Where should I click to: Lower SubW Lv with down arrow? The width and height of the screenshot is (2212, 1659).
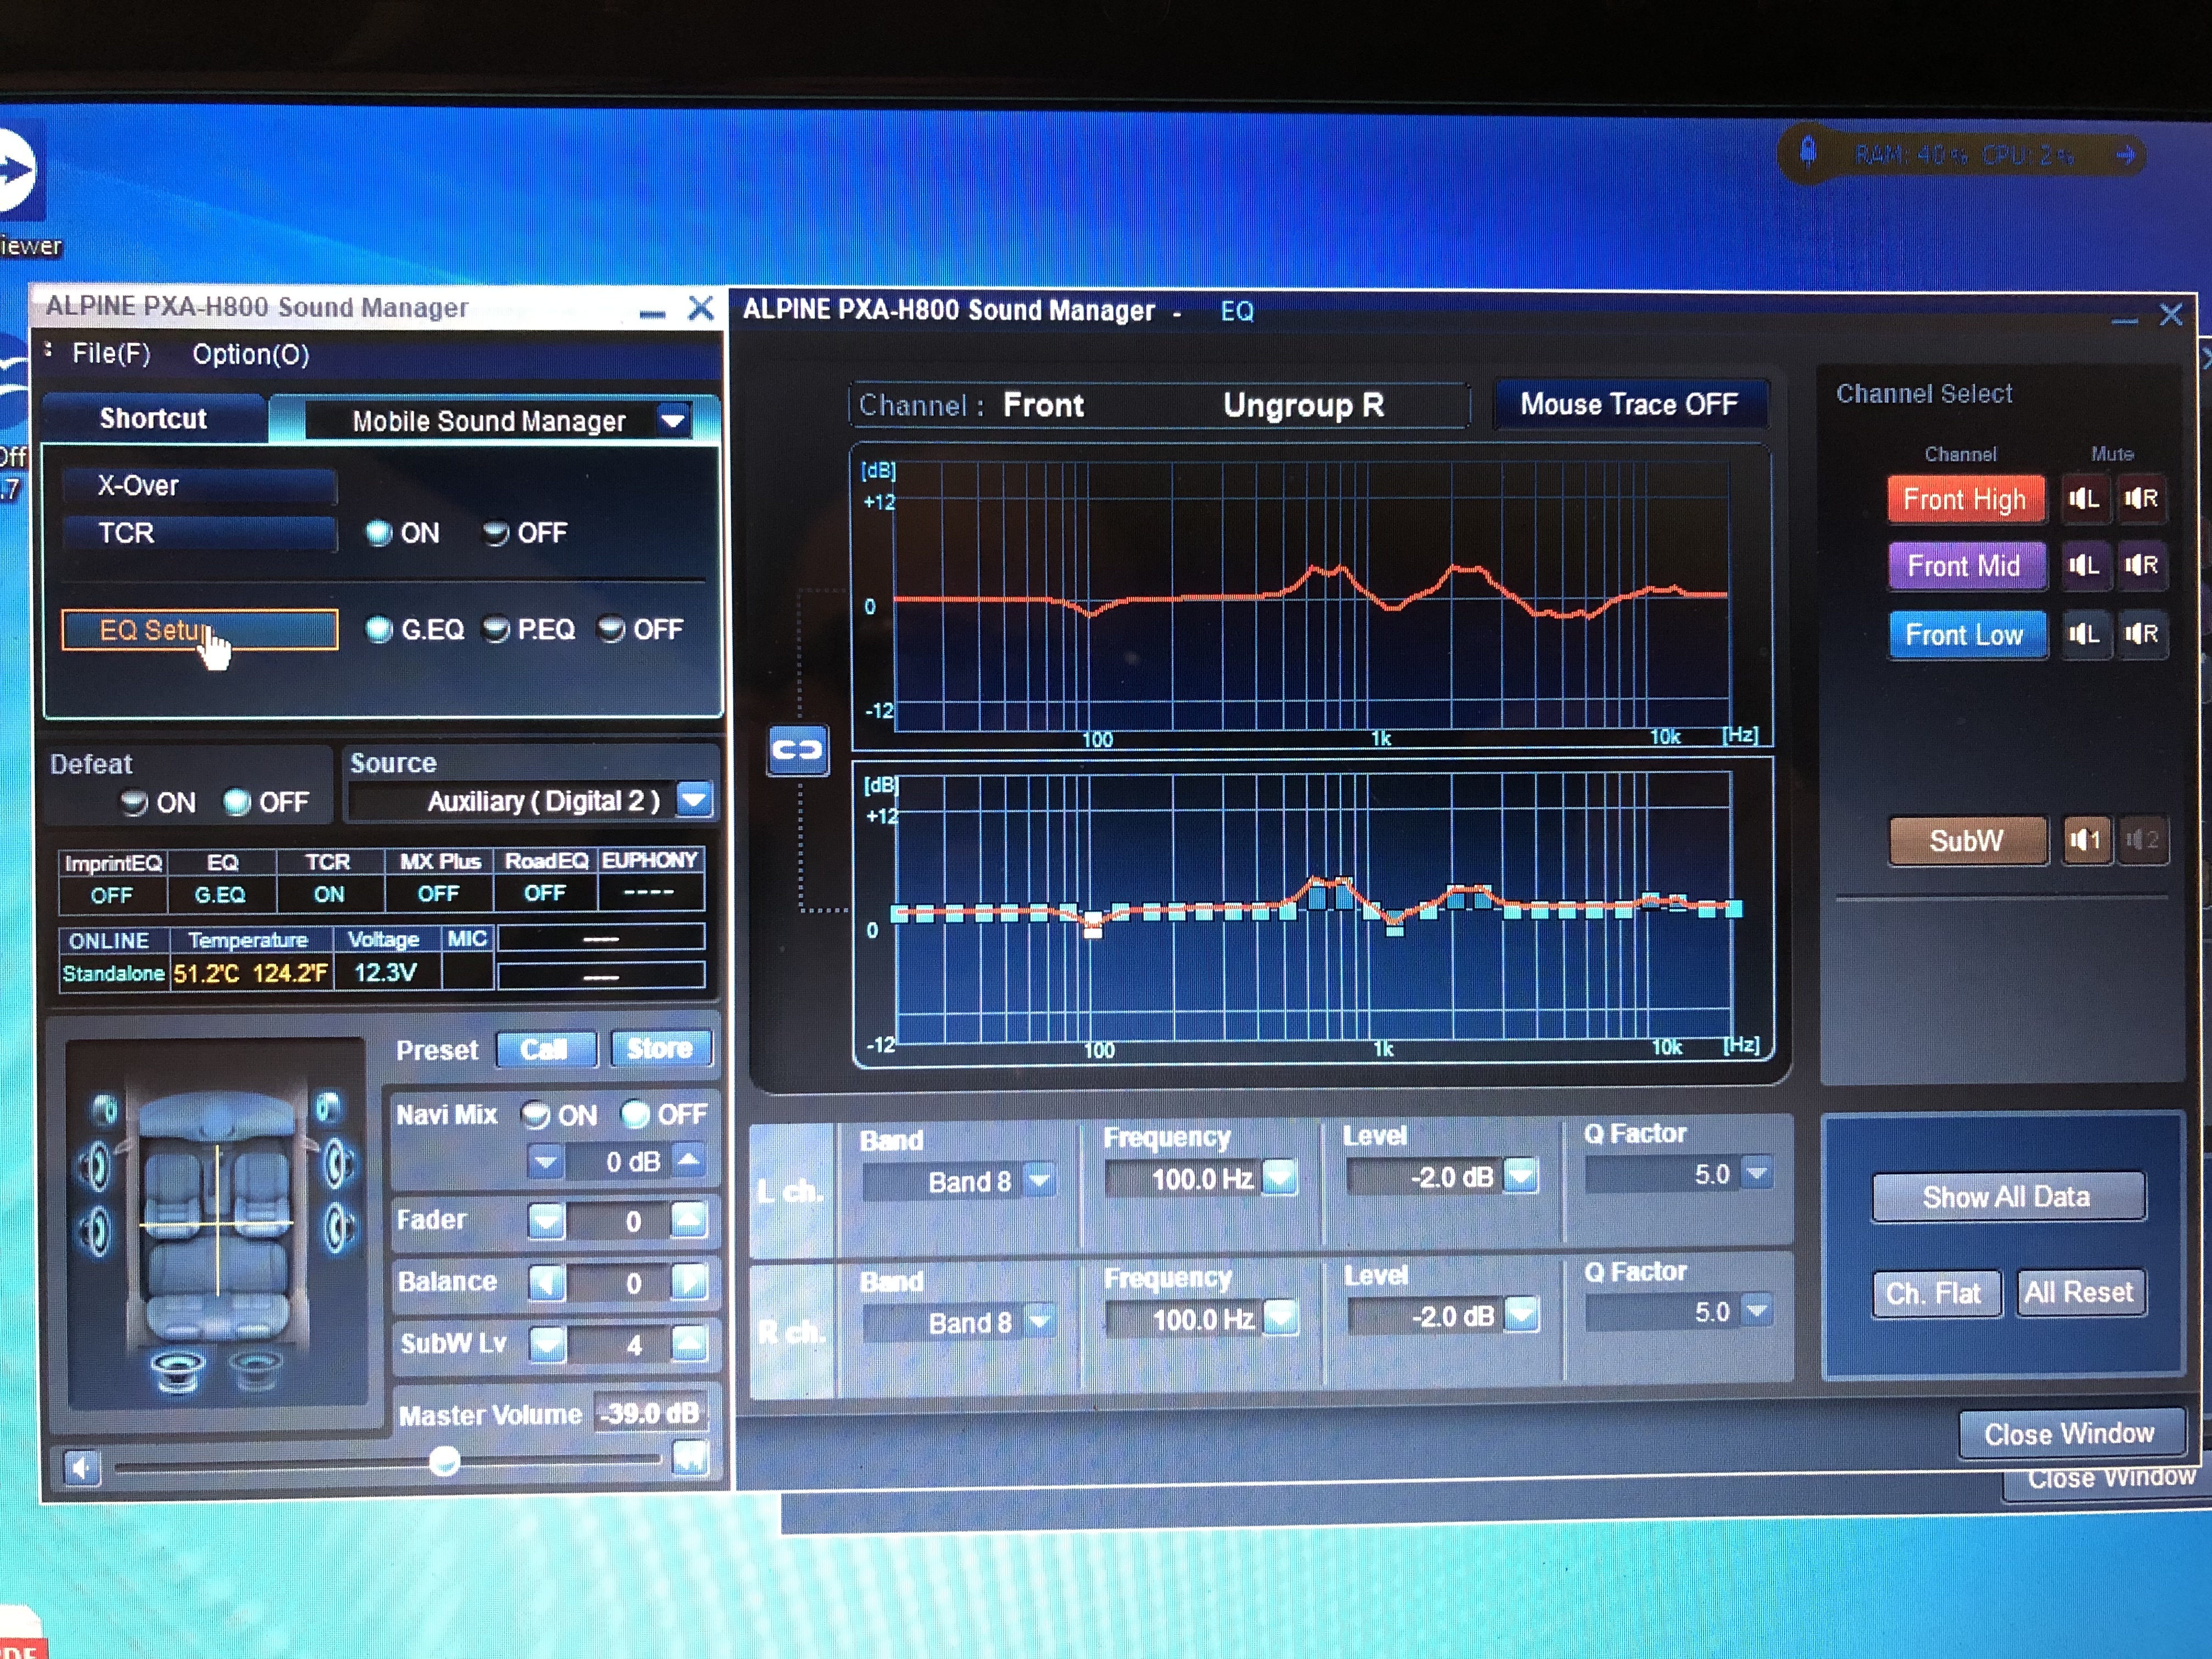[x=547, y=1344]
